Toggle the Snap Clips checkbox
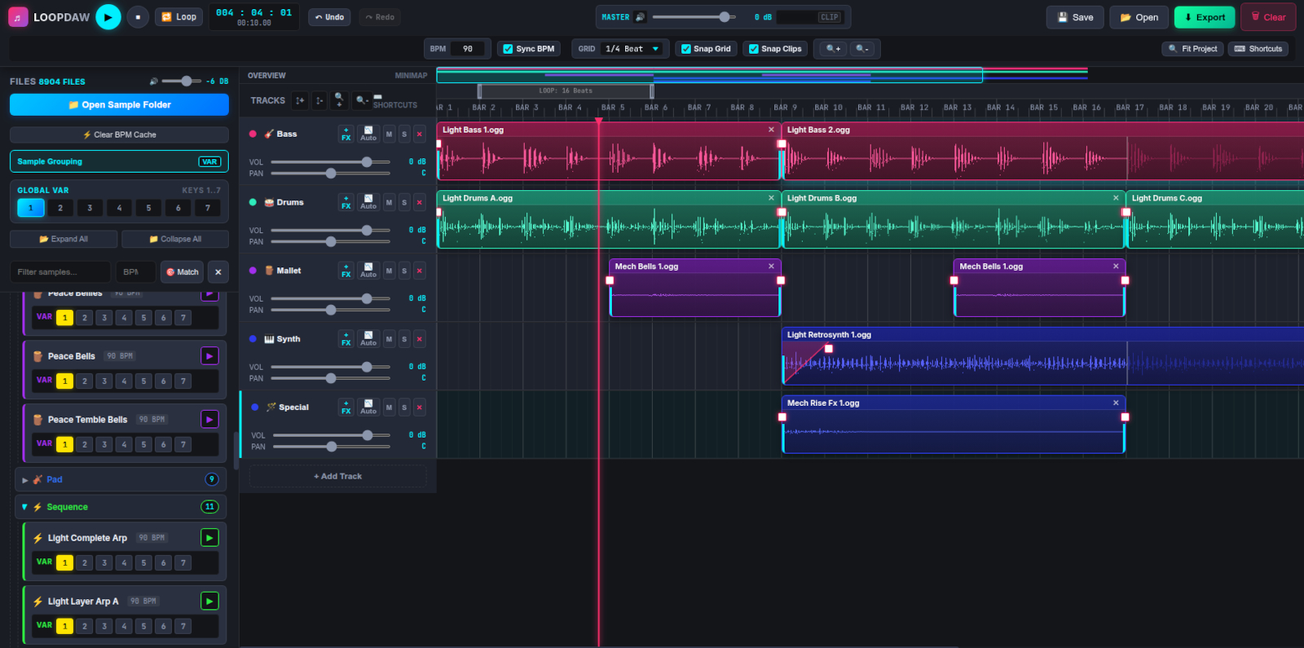 click(x=754, y=49)
